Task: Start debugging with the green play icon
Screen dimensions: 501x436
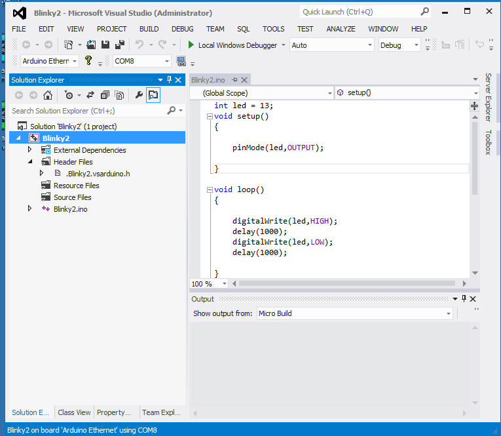Action: (191, 45)
